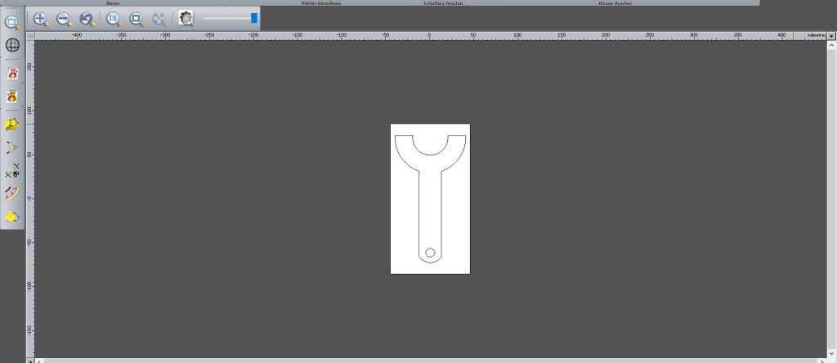This screenshot has width=837, height=363.
Task: Select the zoom to selection icon
Action: click(137, 18)
